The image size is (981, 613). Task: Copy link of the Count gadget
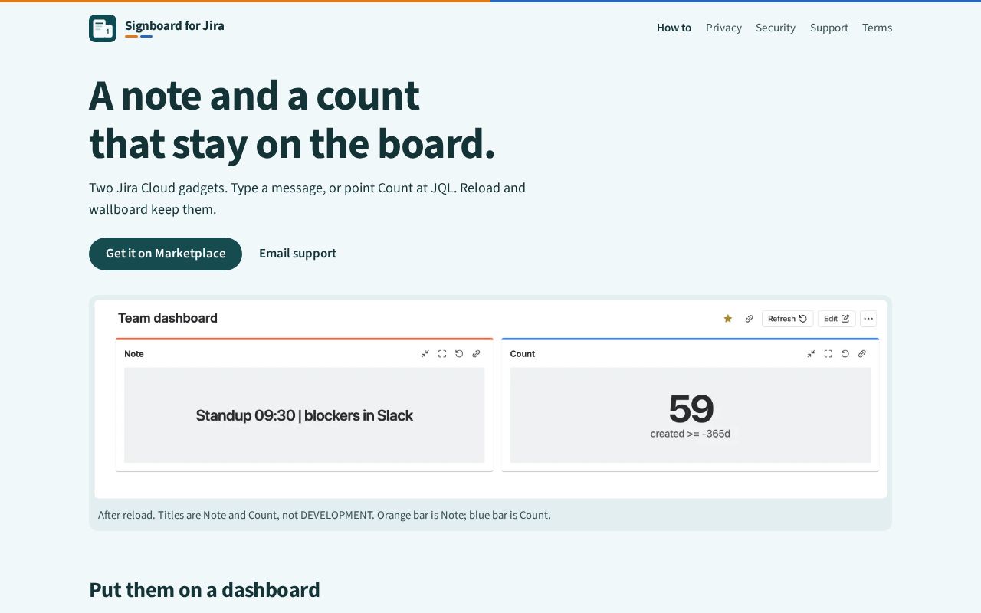pyautogui.click(x=862, y=354)
